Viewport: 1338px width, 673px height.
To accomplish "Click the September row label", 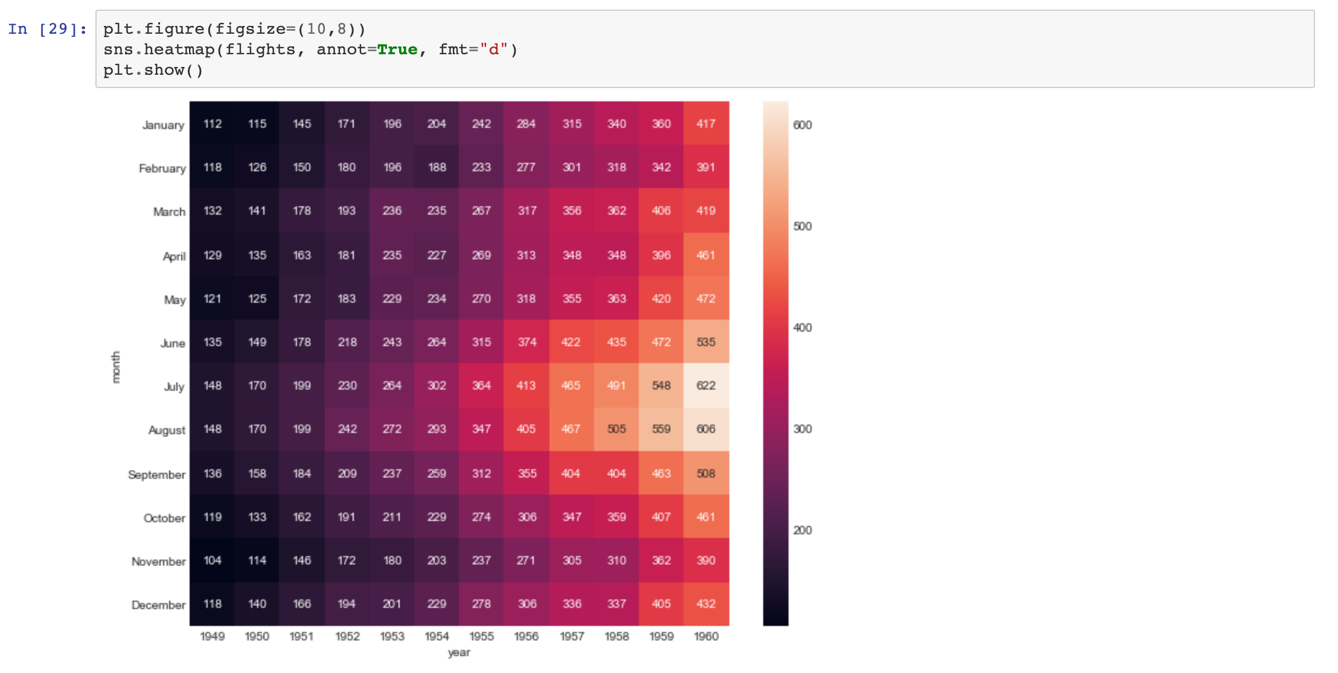I will [156, 475].
